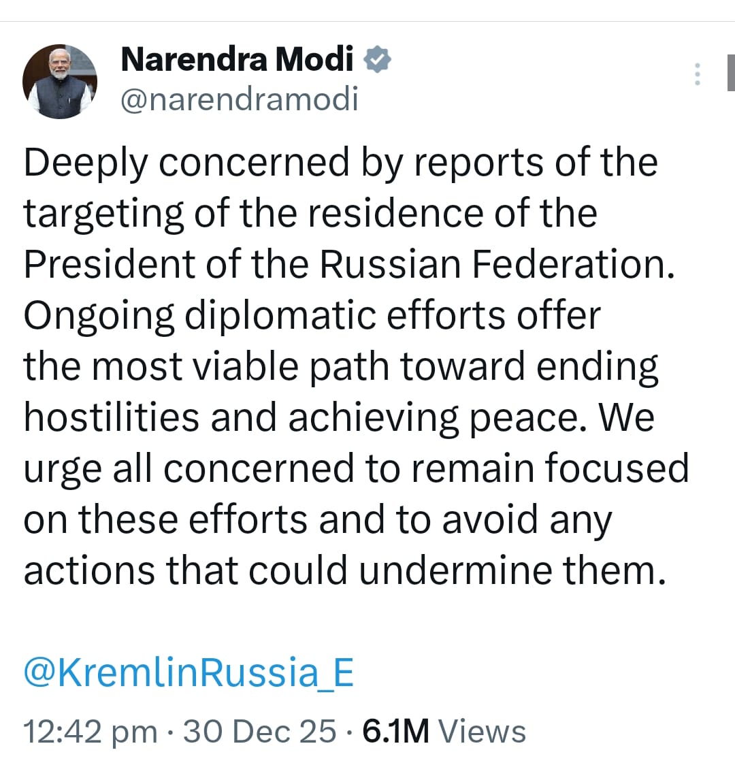Open the @narendramodi handle link
The width and height of the screenshot is (735, 763).
click(x=239, y=99)
